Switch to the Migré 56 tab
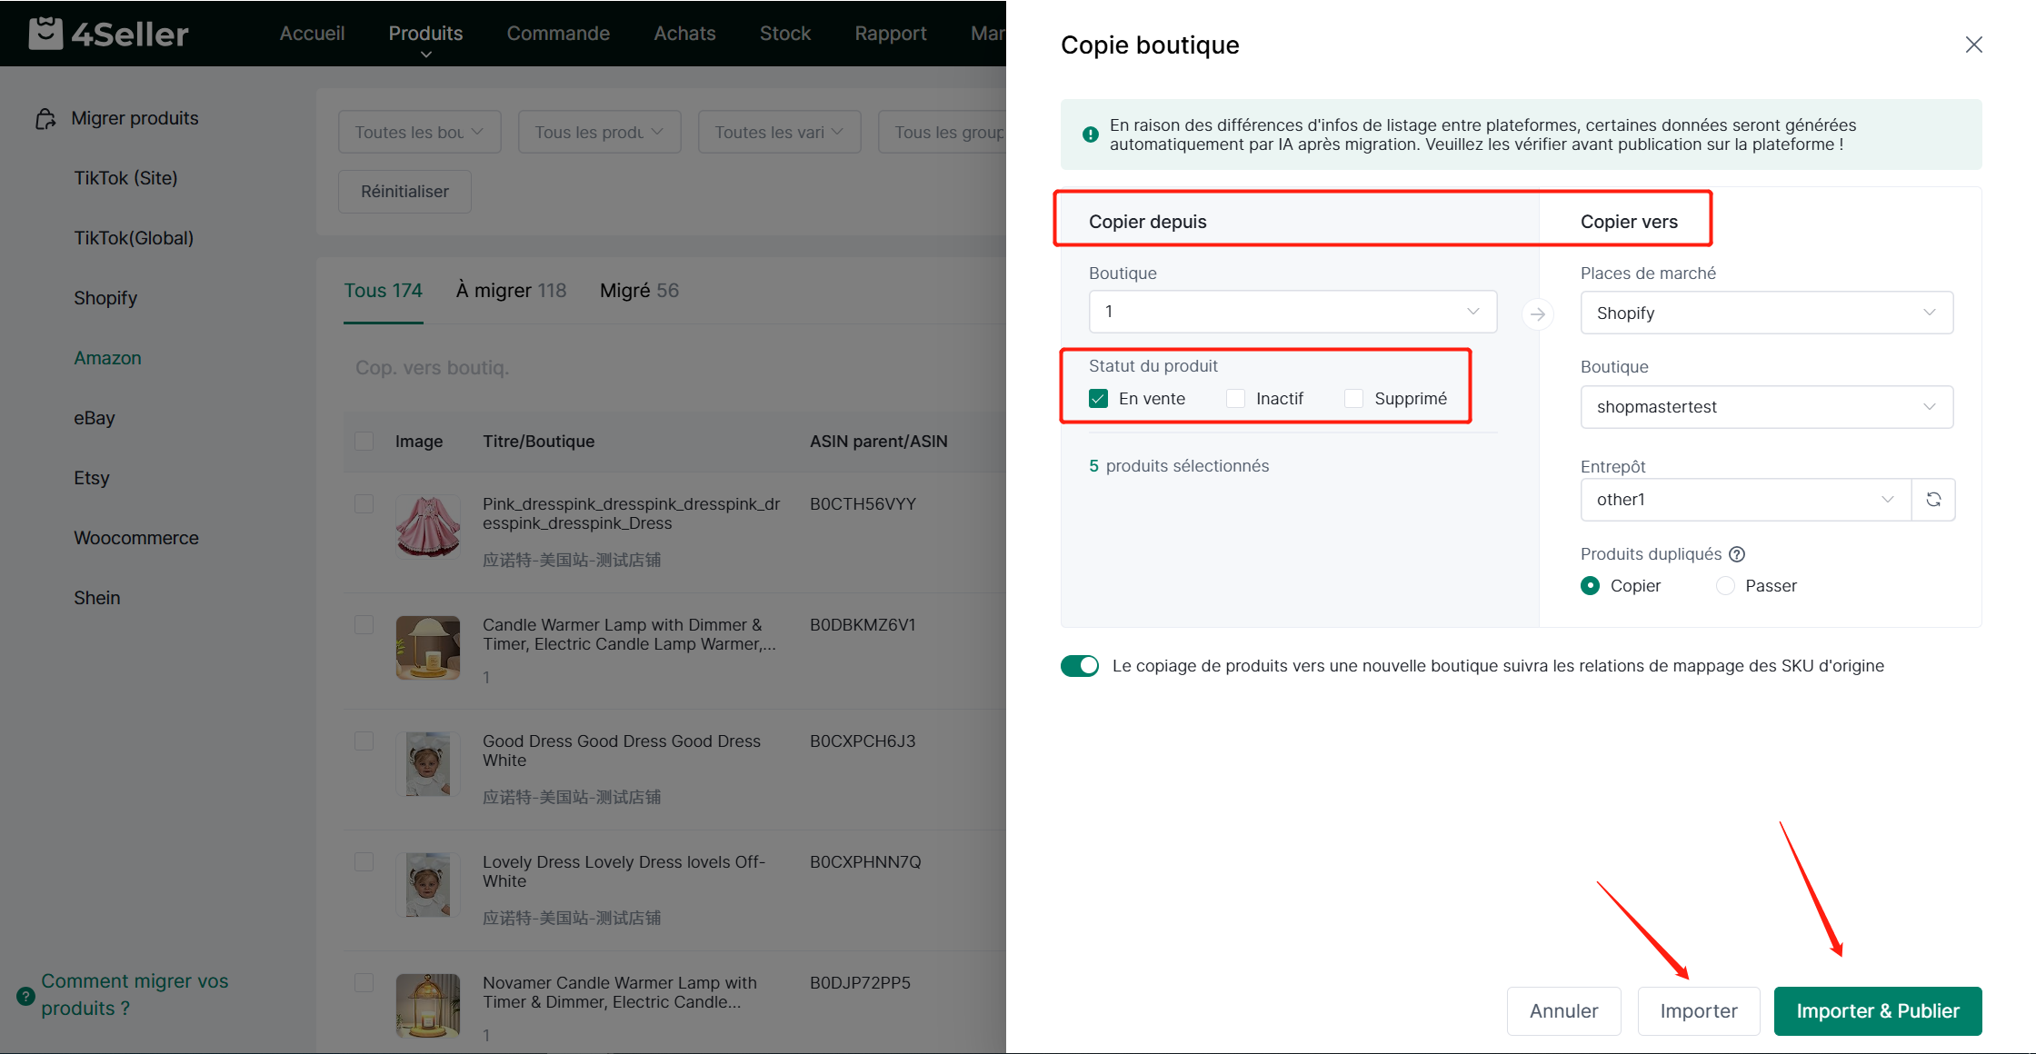 click(639, 291)
